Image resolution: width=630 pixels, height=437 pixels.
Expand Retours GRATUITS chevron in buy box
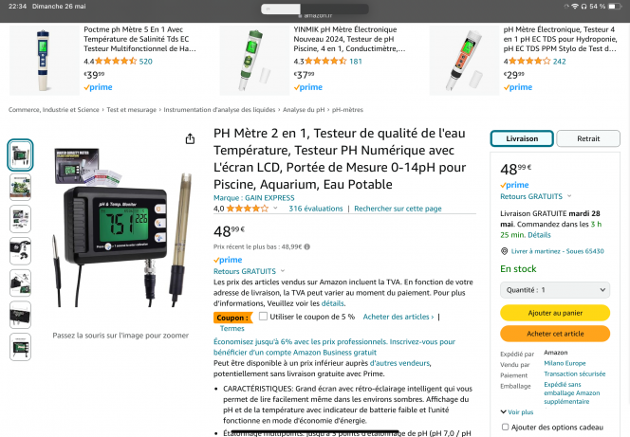pyautogui.click(x=569, y=196)
